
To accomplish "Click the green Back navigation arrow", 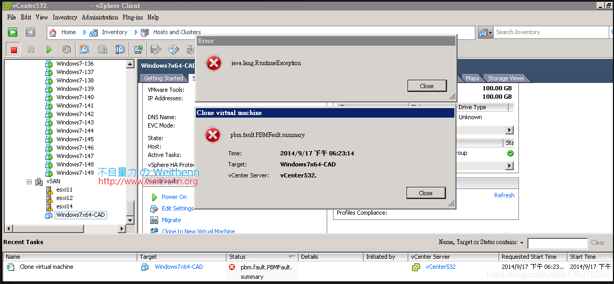I will point(13,32).
